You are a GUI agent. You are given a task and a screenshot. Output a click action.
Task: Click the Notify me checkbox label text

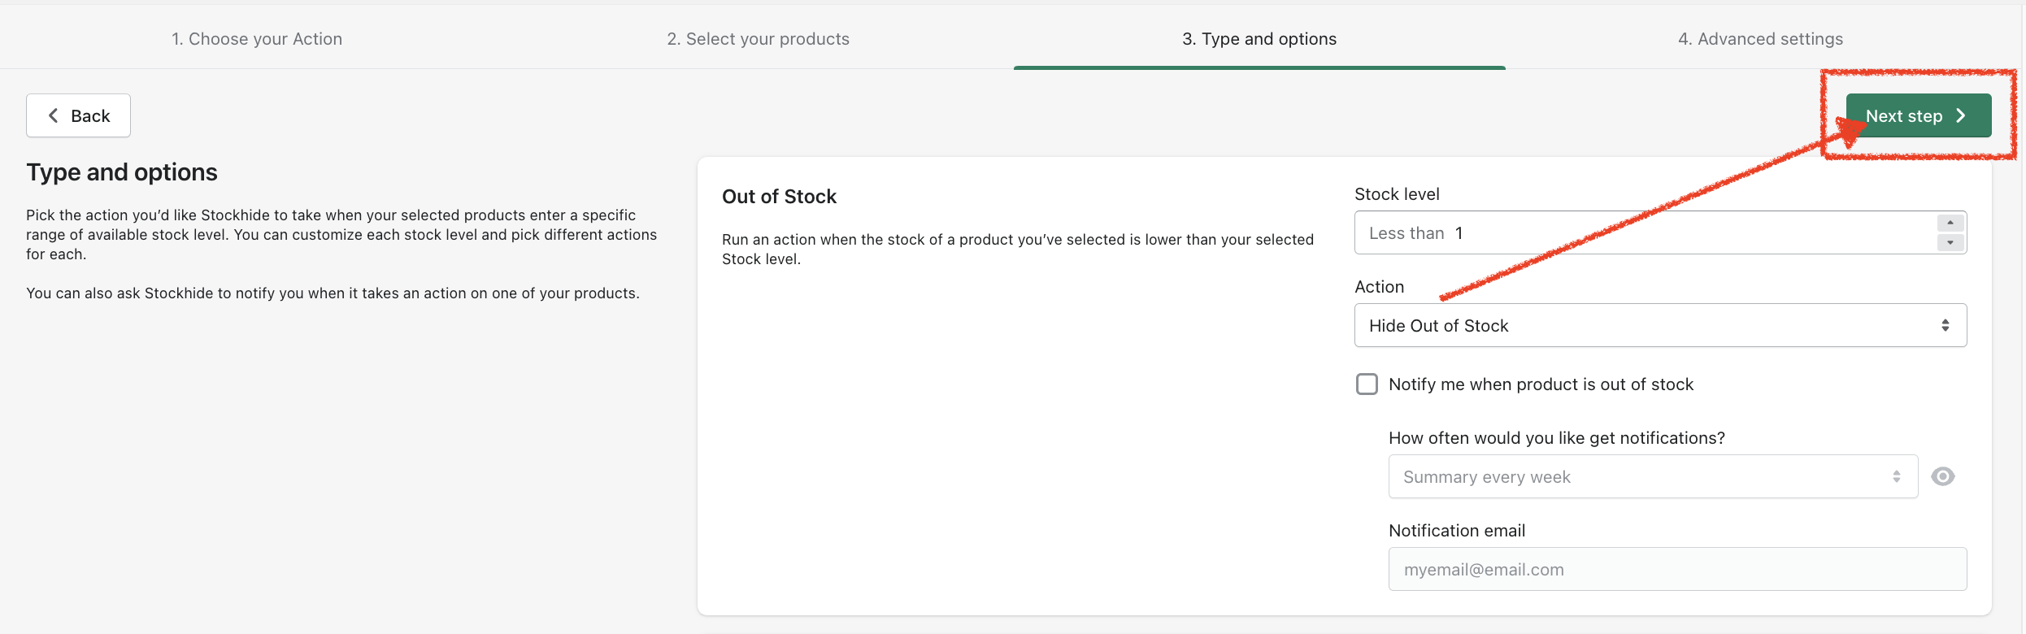click(x=1541, y=384)
